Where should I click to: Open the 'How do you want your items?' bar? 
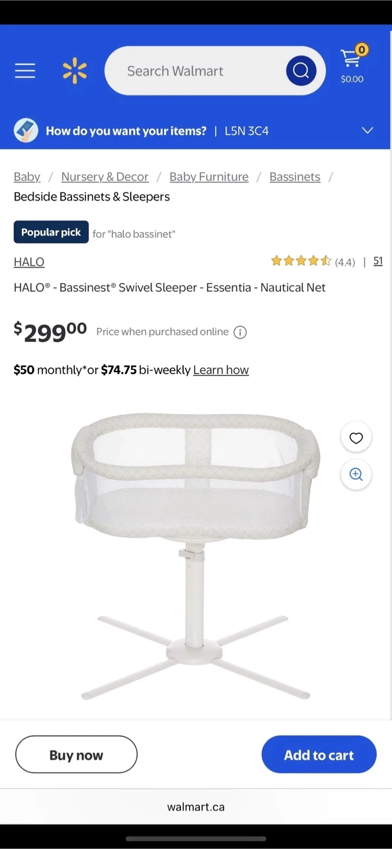click(x=196, y=130)
